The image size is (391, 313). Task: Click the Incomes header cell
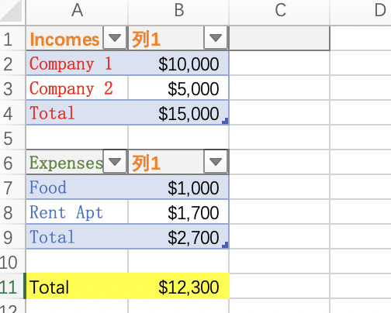[x=64, y=38]
